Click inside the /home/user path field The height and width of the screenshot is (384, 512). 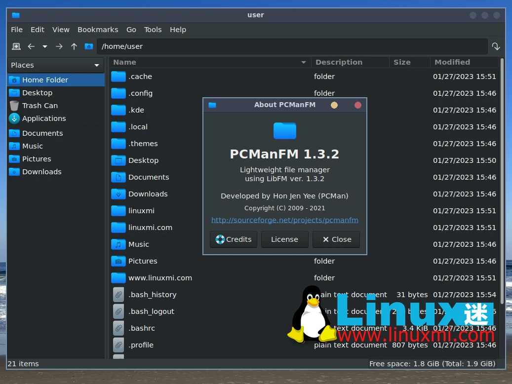click(x=197, y=46)
